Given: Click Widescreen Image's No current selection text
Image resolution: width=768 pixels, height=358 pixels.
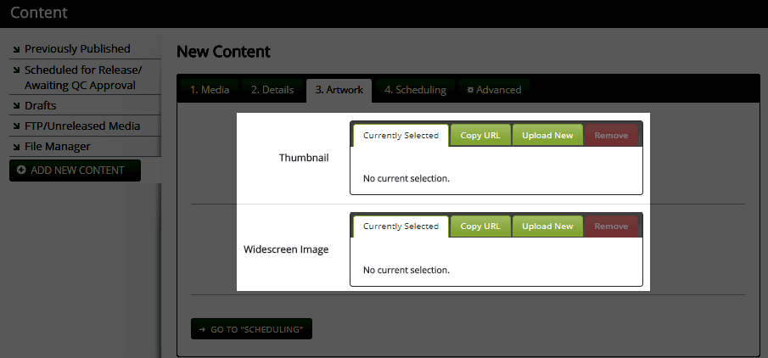Looking at the screenshot, I should click(406, 270).
